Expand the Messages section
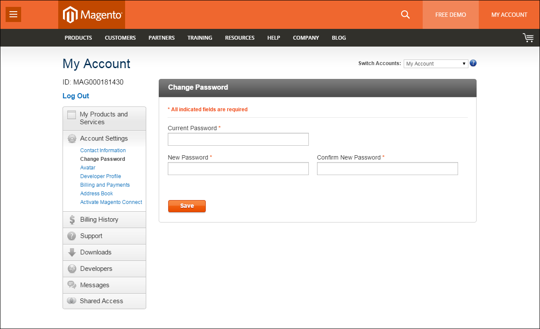The height and width of the screenshot is (329, 540). point(104,285)
